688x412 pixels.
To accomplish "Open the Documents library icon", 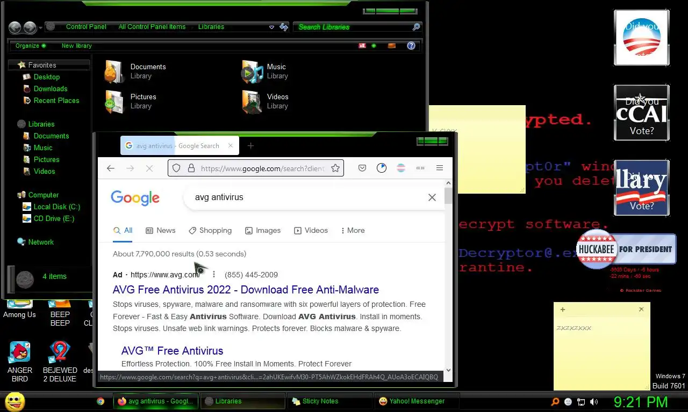I will (114, 71).
